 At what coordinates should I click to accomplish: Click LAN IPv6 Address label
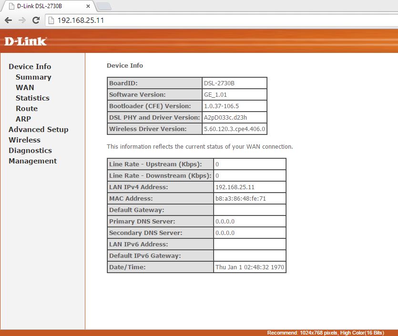point(139,244)
